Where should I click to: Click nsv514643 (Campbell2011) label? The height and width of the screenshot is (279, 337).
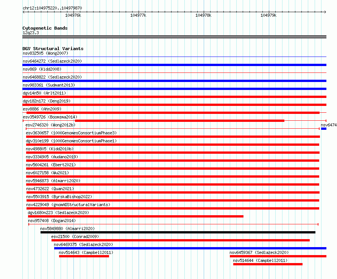pos(86,252)
